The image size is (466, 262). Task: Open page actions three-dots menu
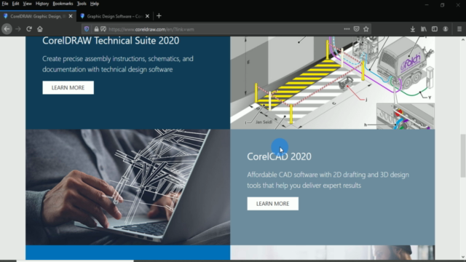pyautogui.click(x=347, y=29)
